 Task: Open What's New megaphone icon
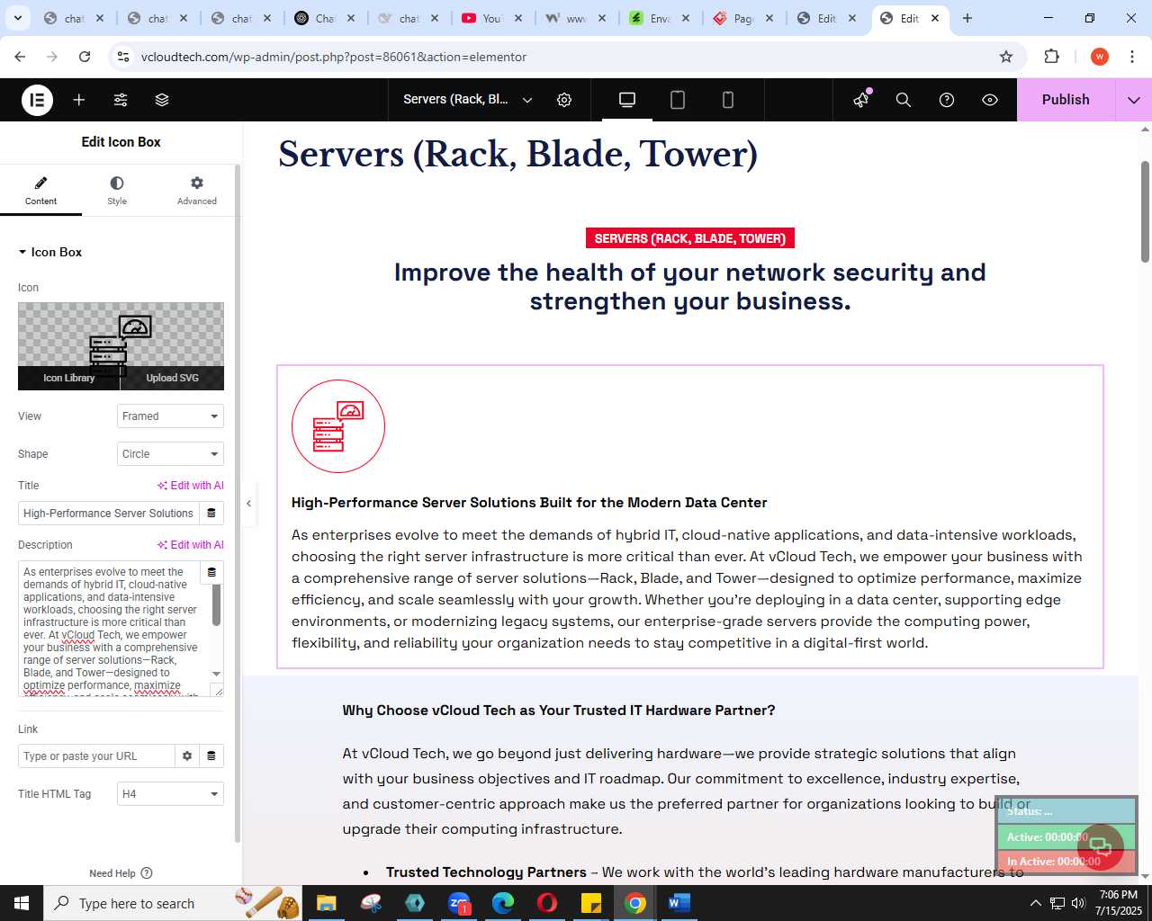tap(861, 100)
